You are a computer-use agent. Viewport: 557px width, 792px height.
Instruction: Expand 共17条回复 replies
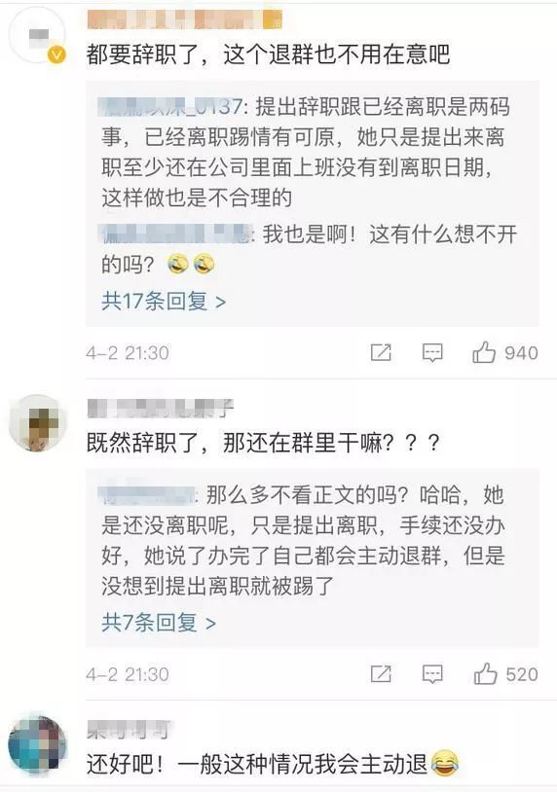164,302
